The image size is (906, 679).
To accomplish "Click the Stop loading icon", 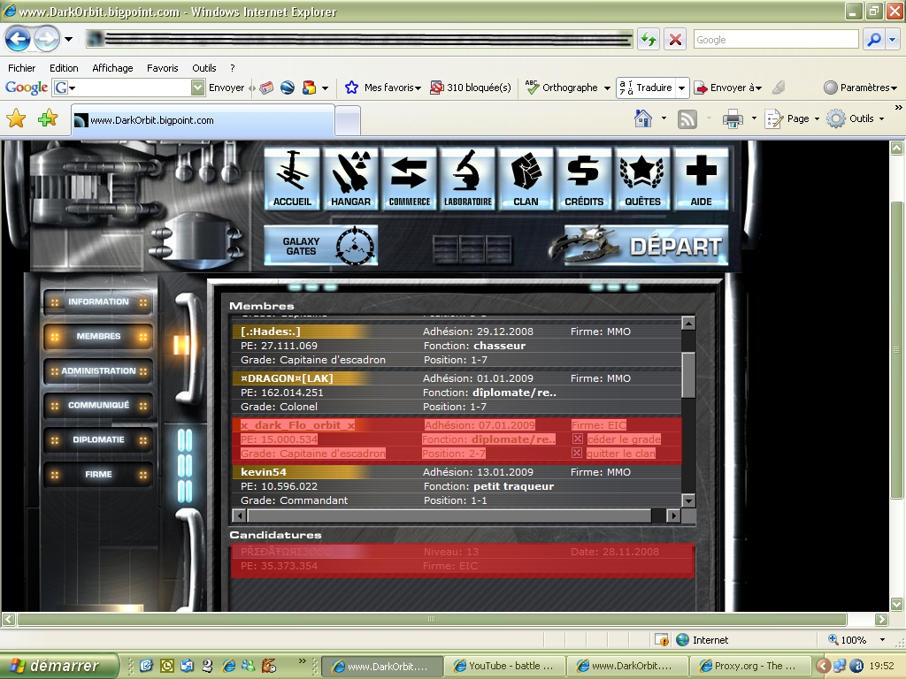I will click(675, 39).
